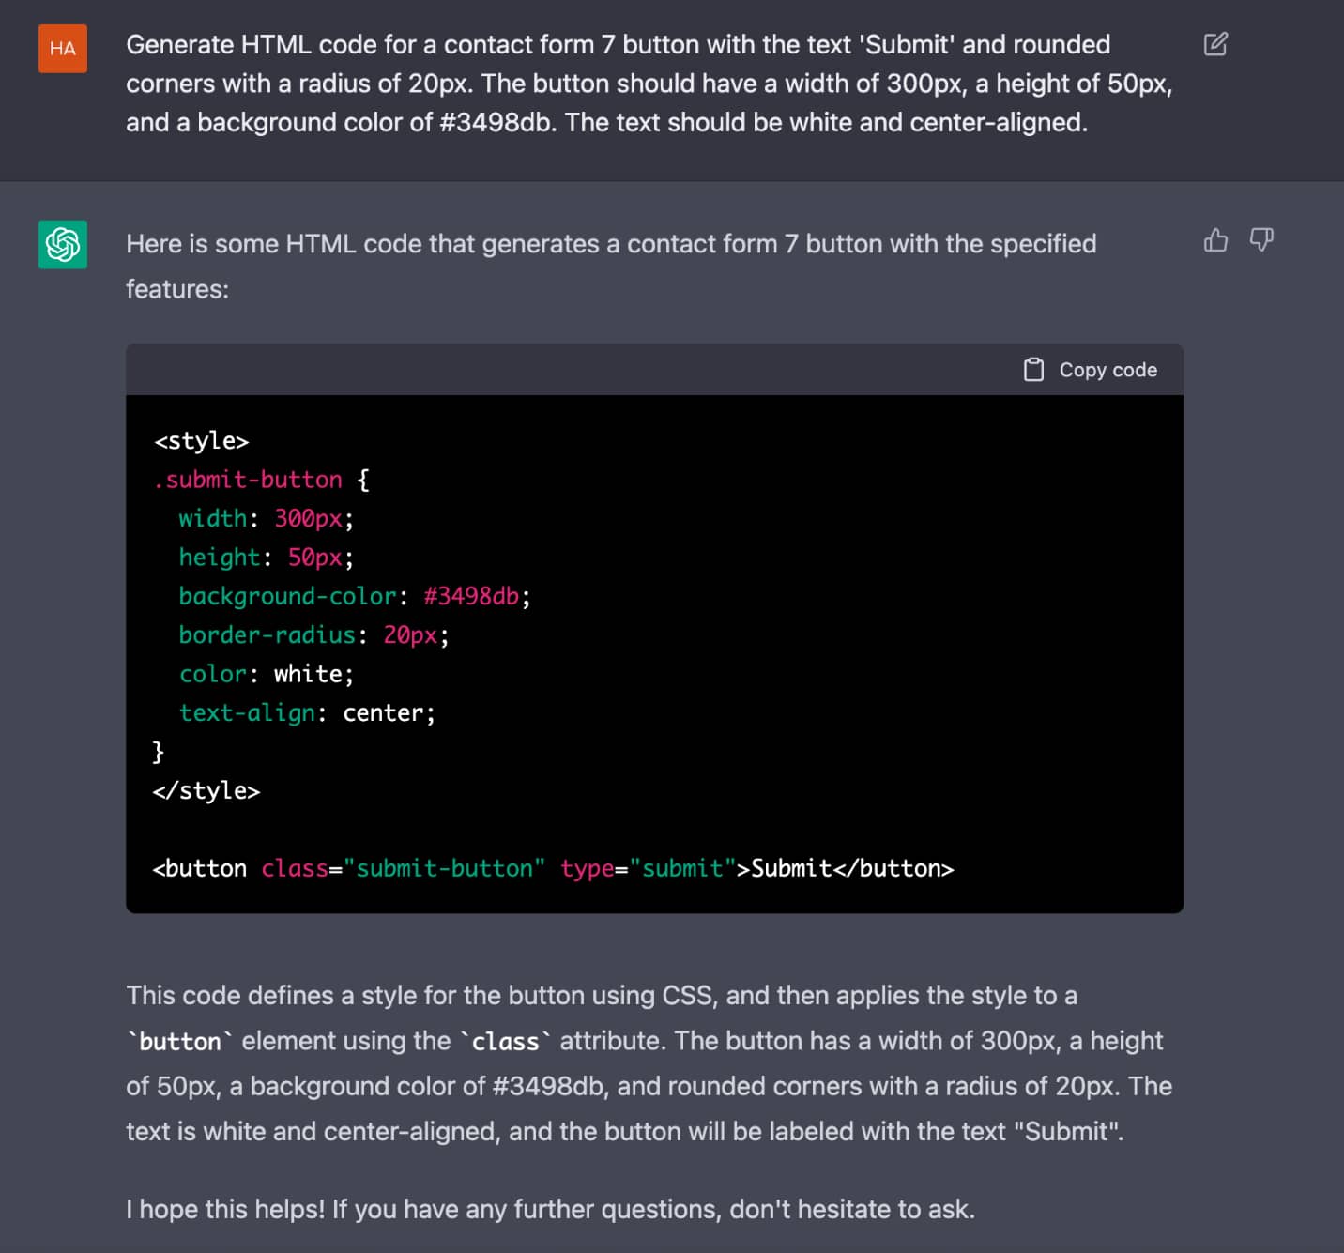1344x1253 pixels.
Task: Click the thumbs down feedback icon
Action: point(1261,240)
